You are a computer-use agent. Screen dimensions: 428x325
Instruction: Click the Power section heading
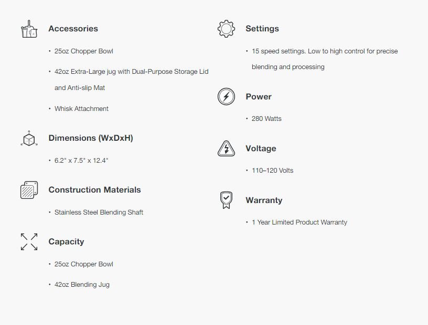click(258, 97)
